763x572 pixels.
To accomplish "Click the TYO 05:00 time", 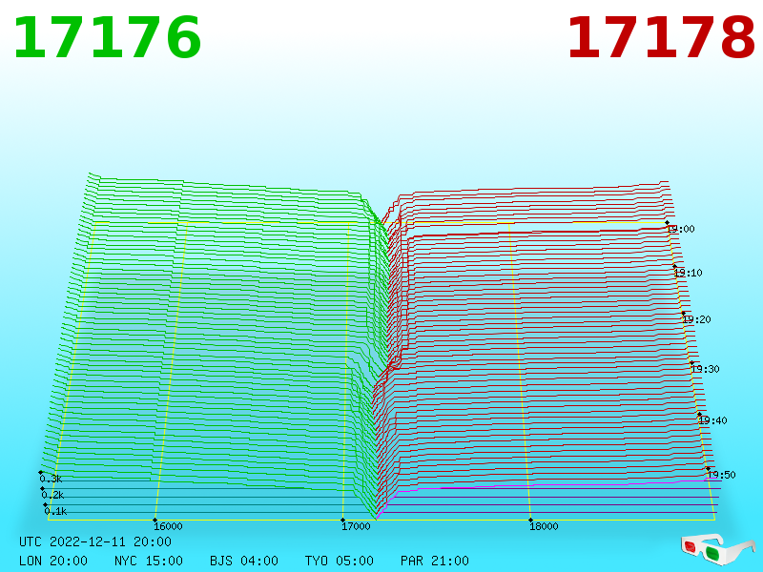I will (340, 561).
